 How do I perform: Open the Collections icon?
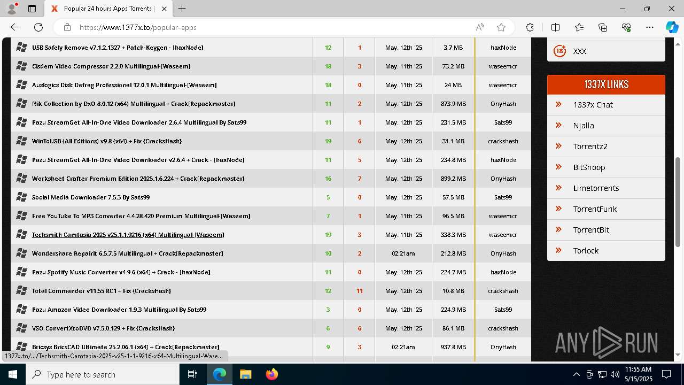pos(603,27)
